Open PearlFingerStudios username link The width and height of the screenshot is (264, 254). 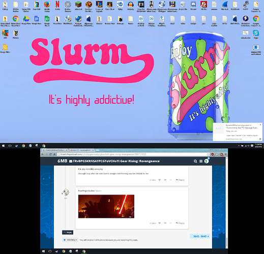click(x=86, y=191)
